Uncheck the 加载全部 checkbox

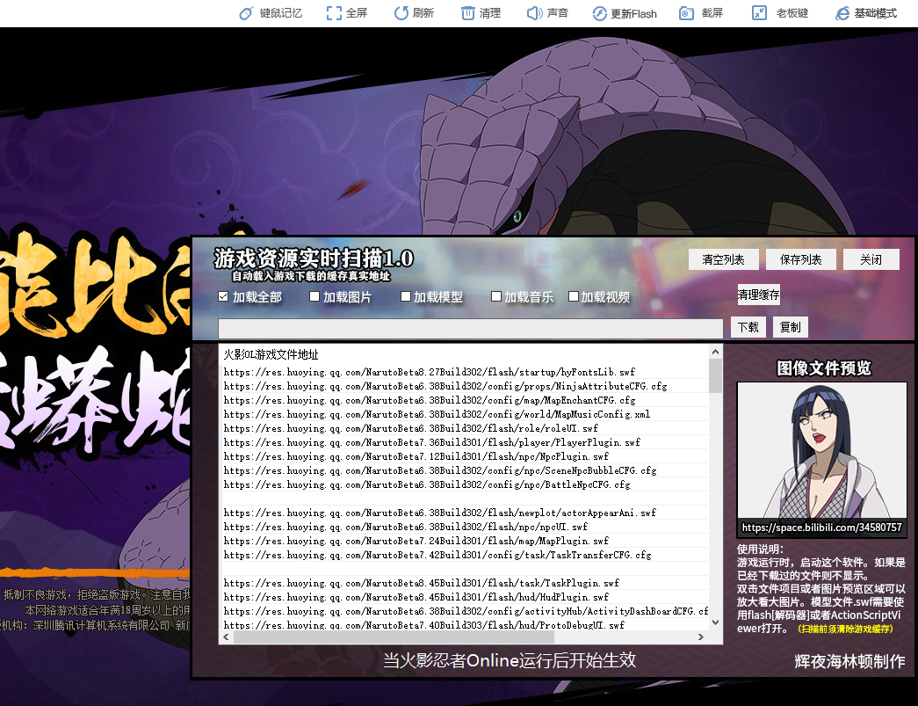(223, 296)
